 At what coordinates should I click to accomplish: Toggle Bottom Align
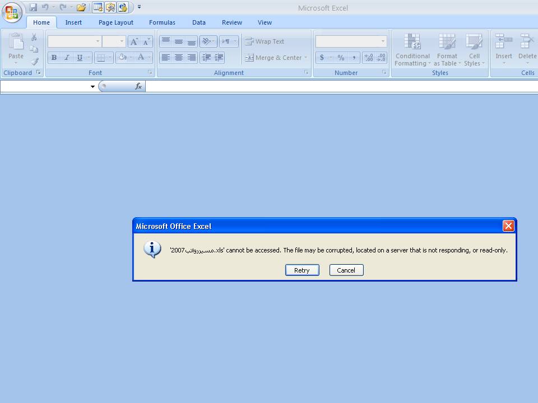(x=192, y=41)
